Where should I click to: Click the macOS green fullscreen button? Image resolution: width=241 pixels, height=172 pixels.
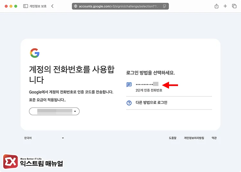pos(16,6)
